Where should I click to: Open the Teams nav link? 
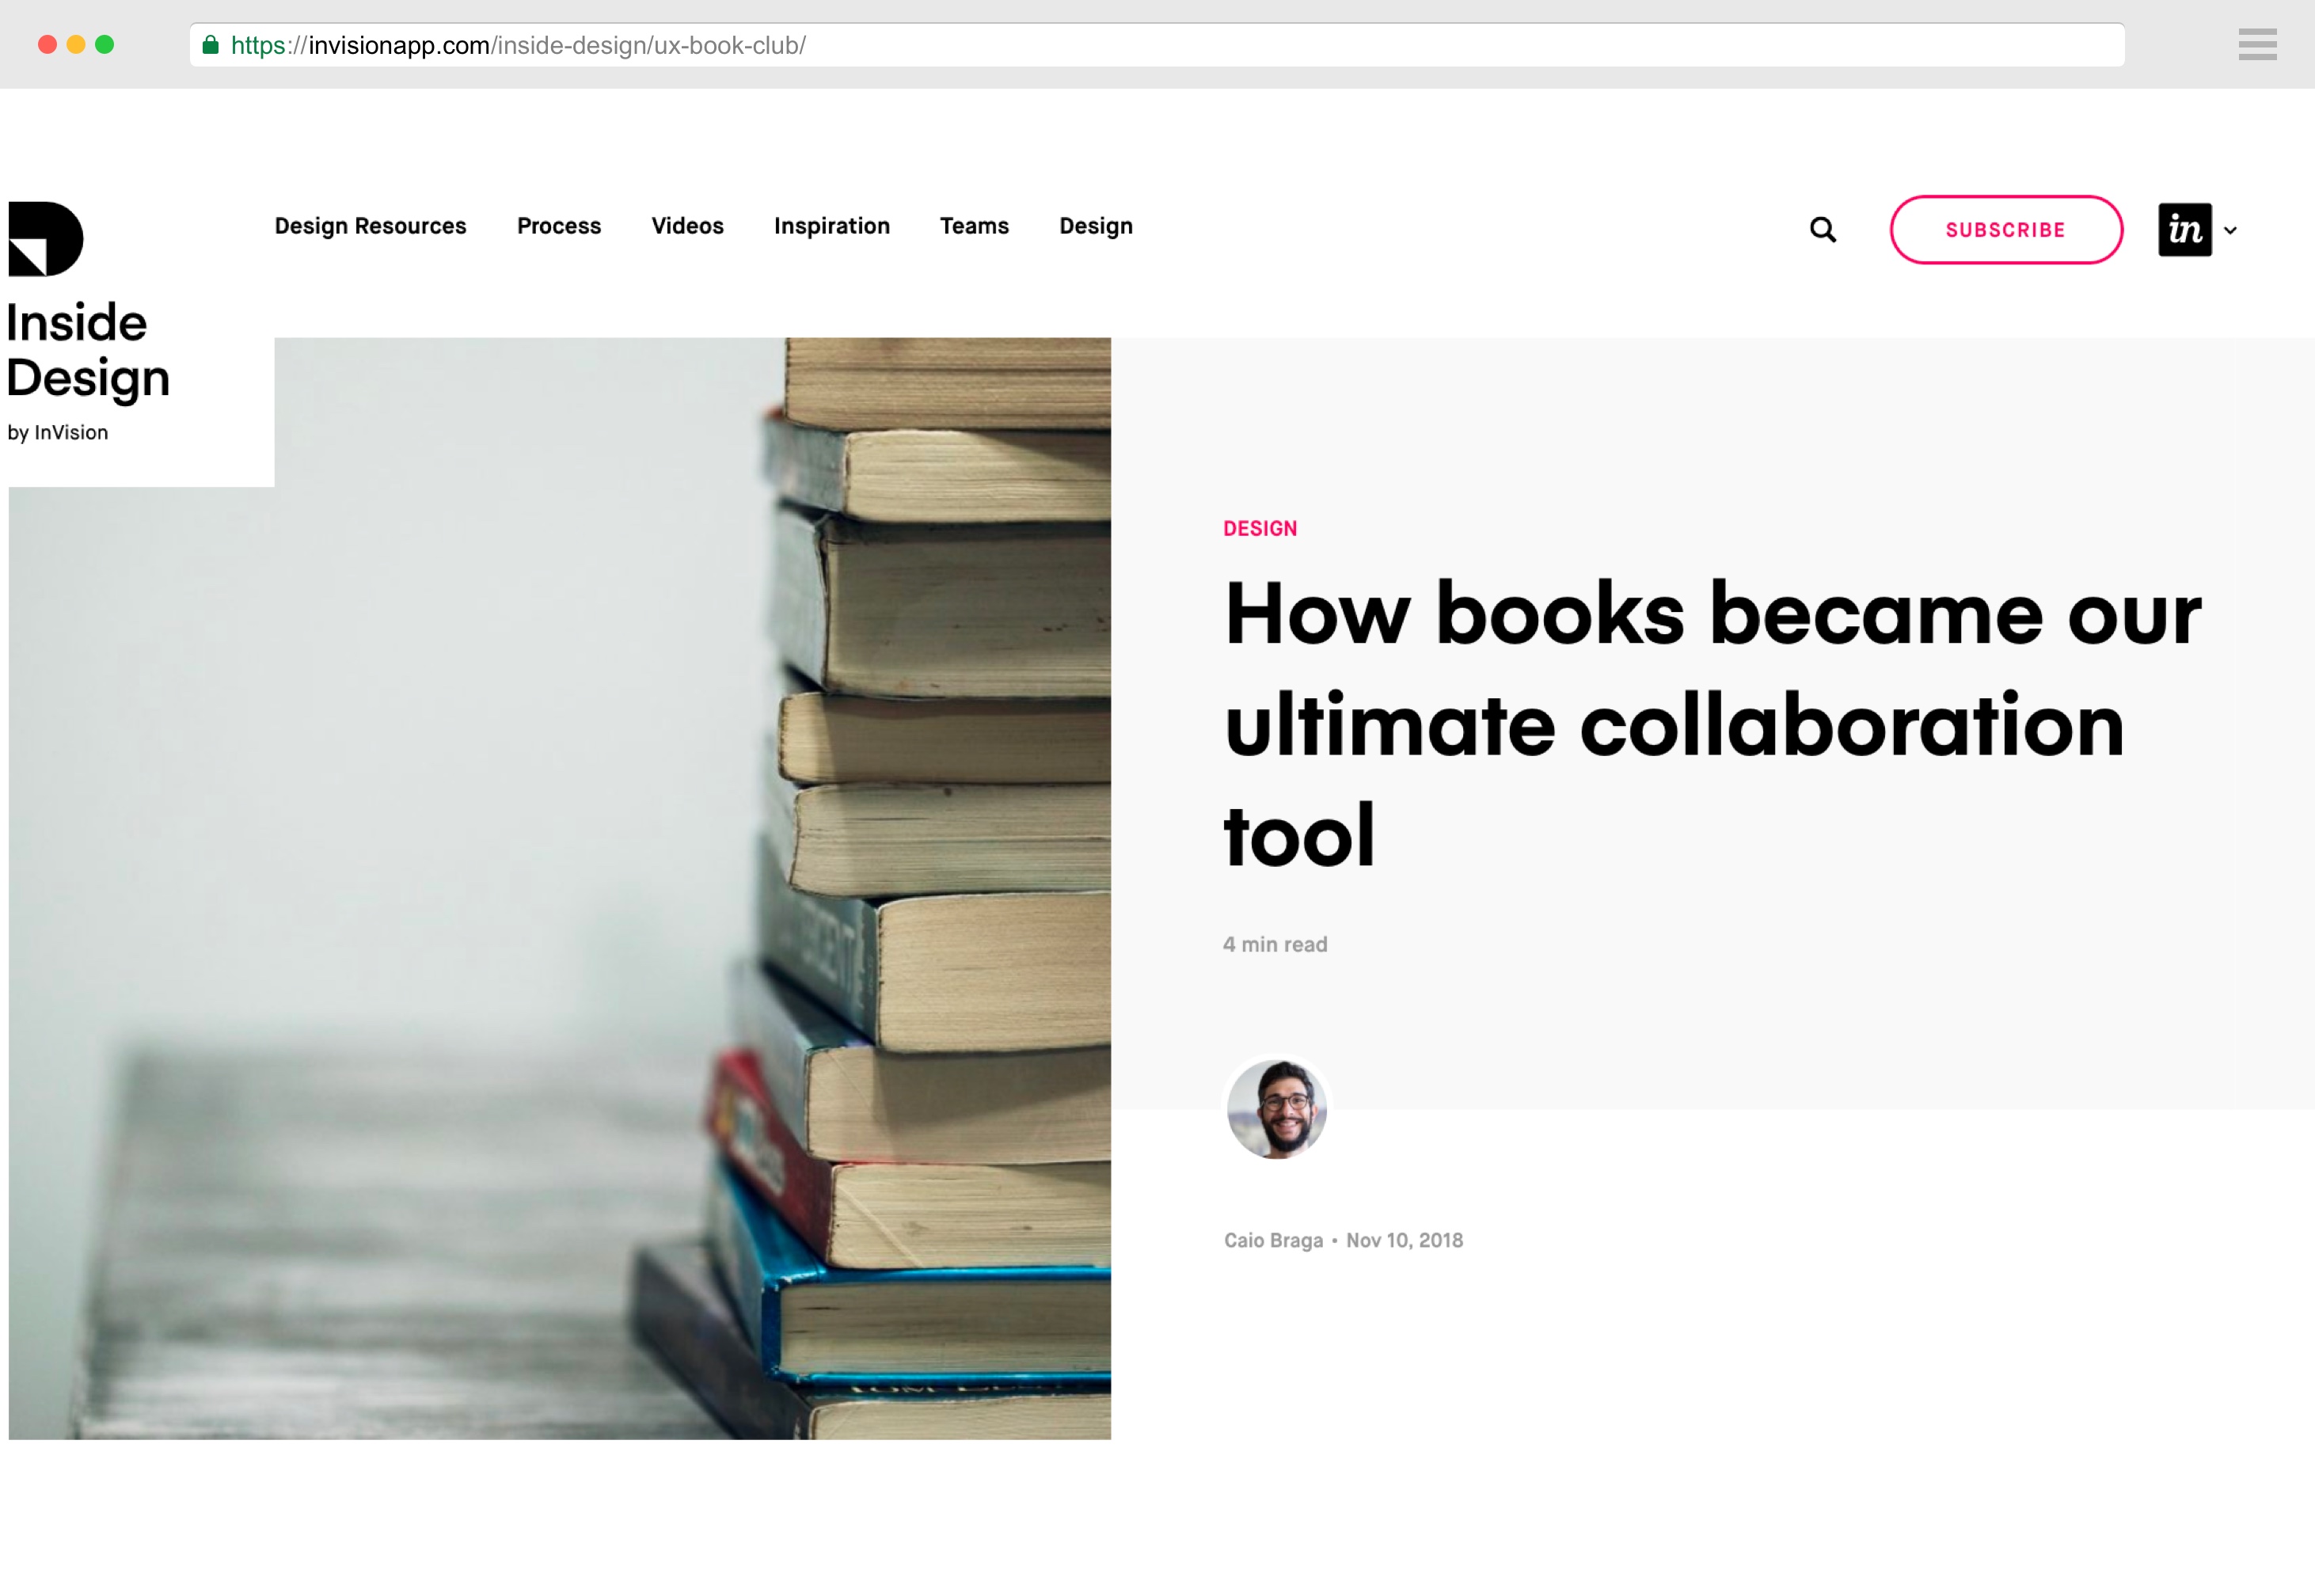(x=974, y=226)
